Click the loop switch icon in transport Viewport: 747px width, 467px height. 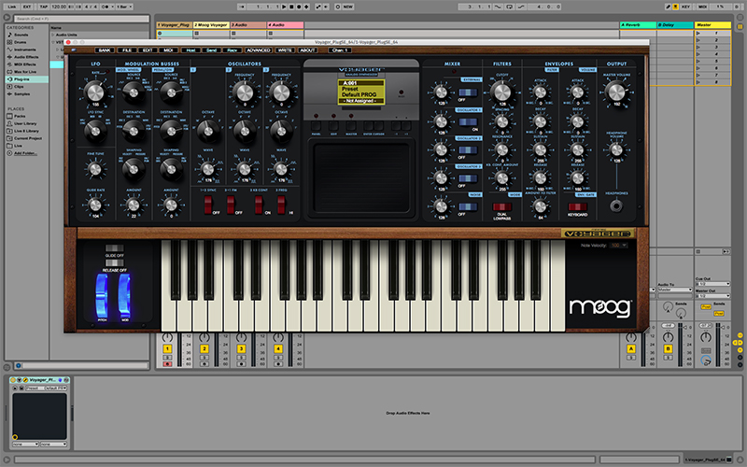[509, 7]
